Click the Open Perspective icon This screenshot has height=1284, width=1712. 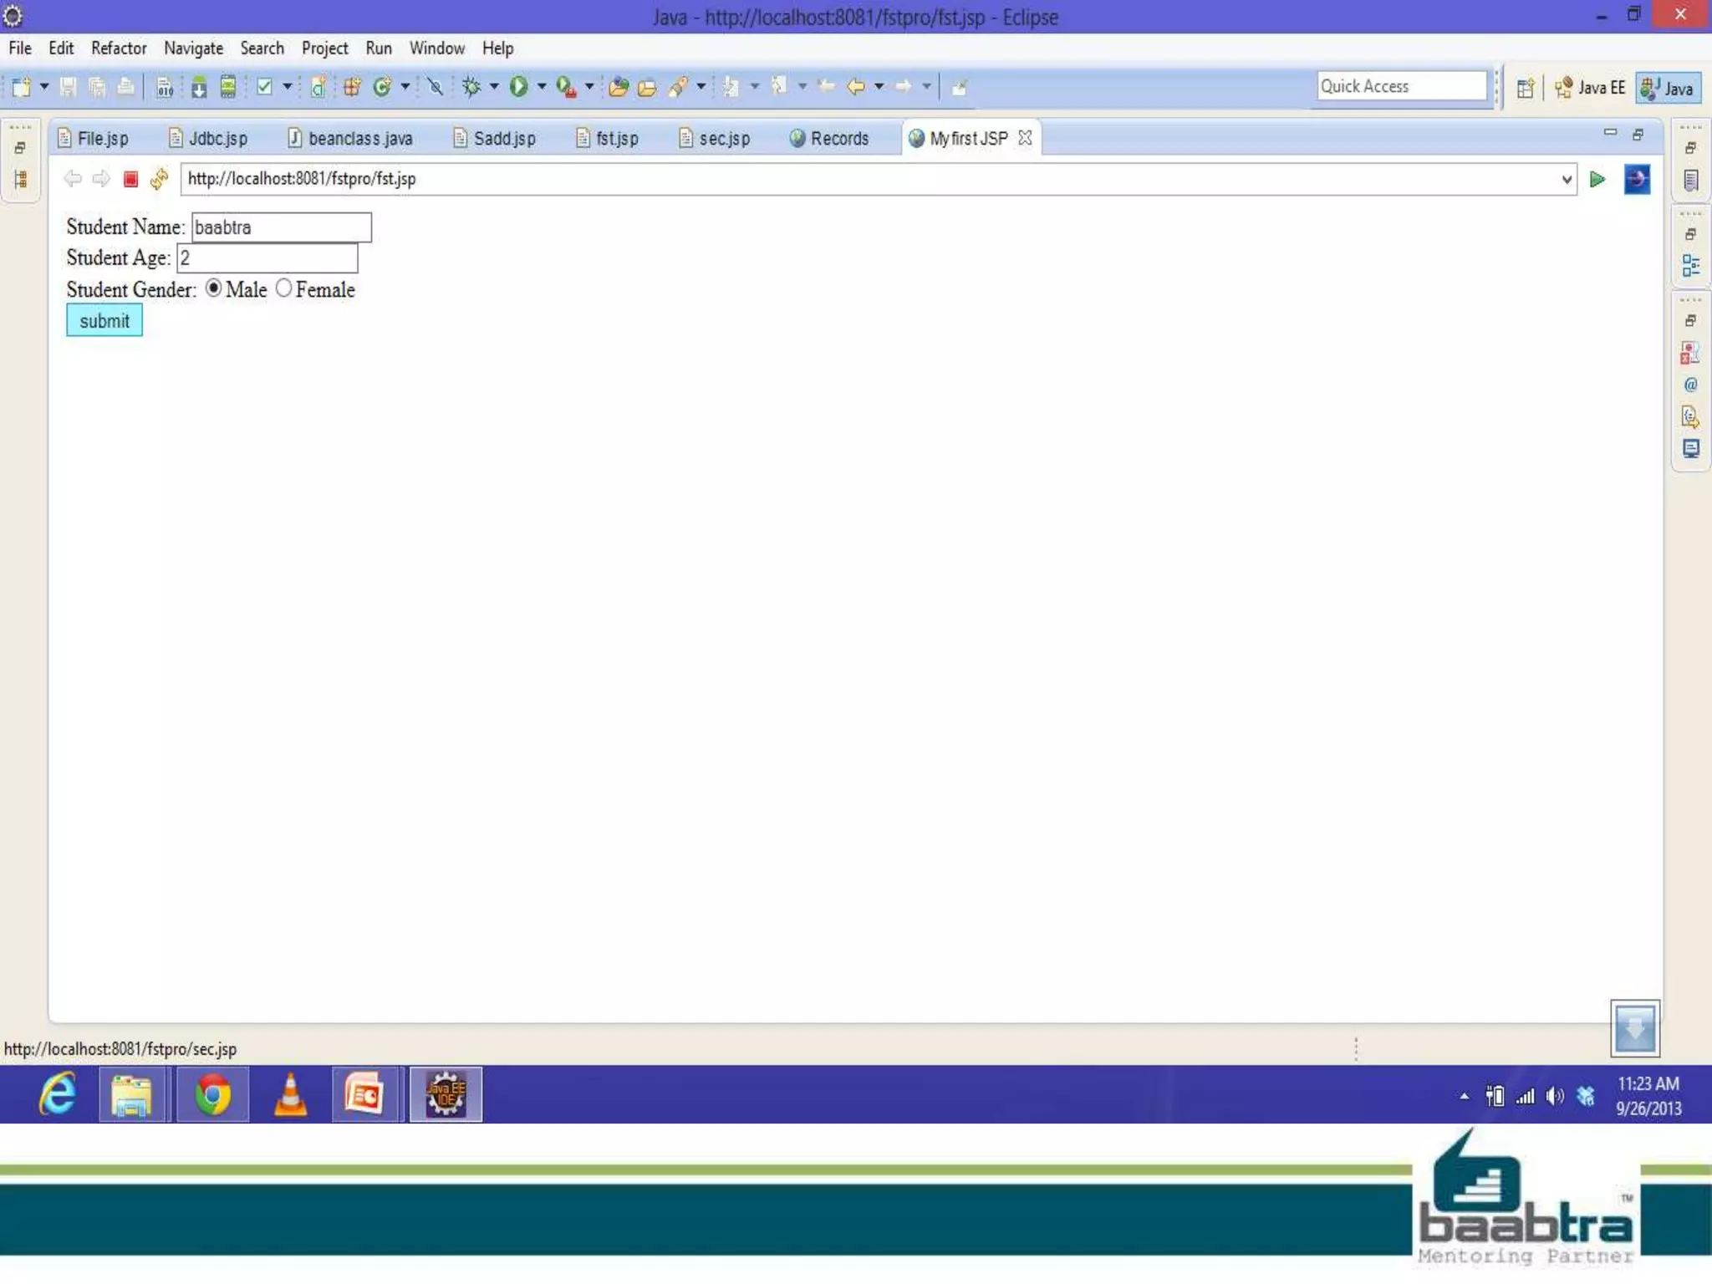[1525, 88]
